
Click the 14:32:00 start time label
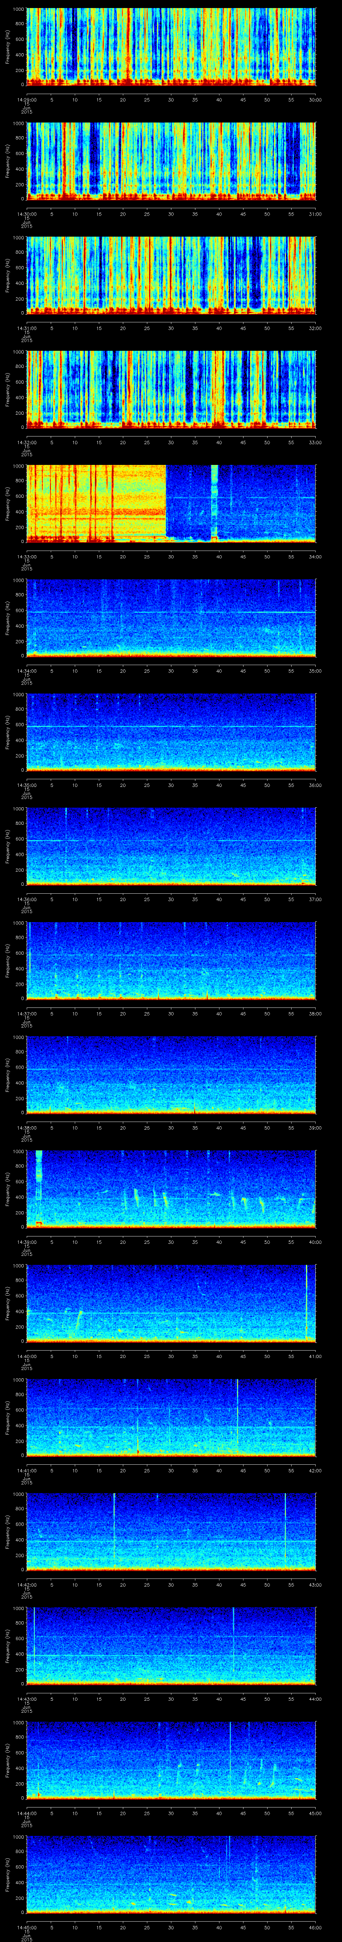tap(26, 442)
